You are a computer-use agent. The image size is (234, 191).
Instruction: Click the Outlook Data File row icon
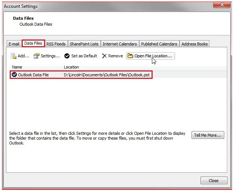[x=14, y=74]
